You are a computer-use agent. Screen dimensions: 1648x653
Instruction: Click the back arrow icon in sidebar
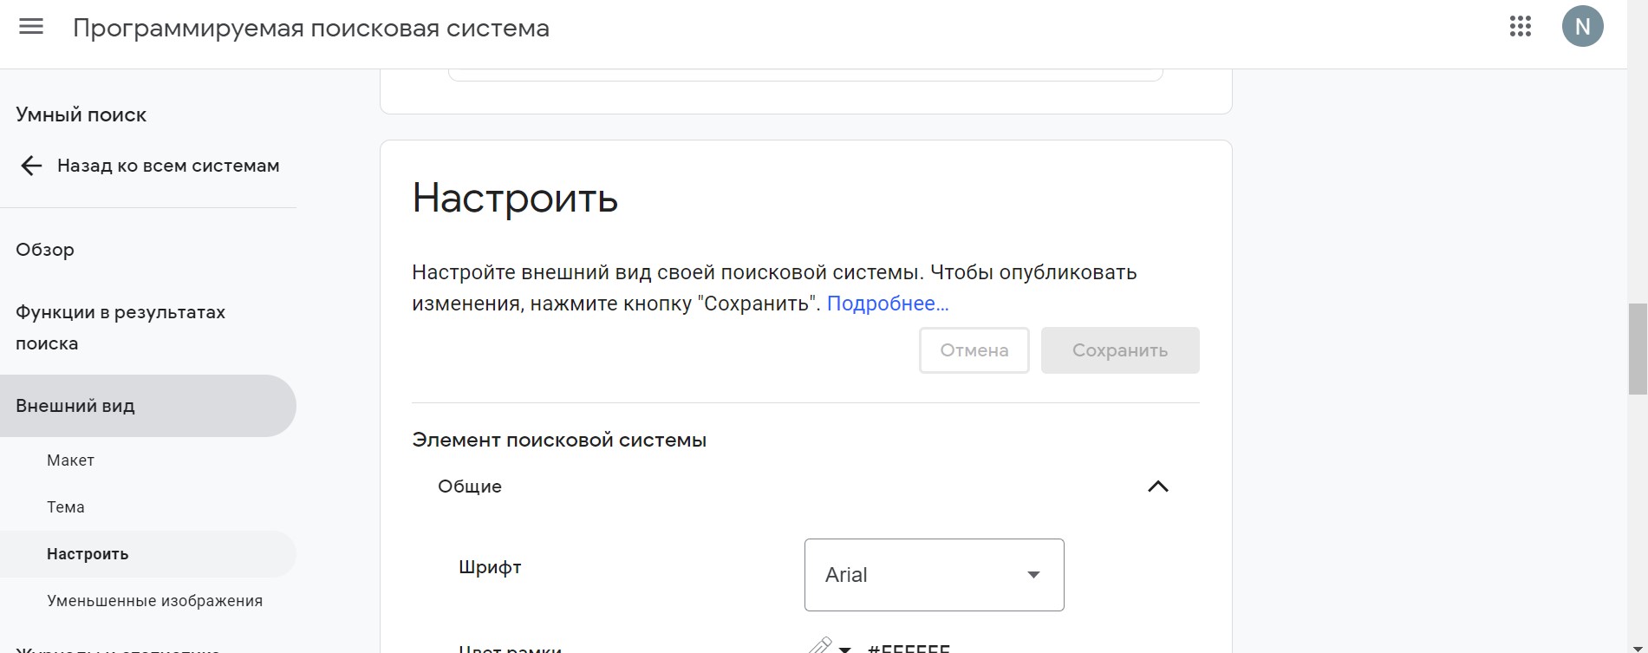31,166
